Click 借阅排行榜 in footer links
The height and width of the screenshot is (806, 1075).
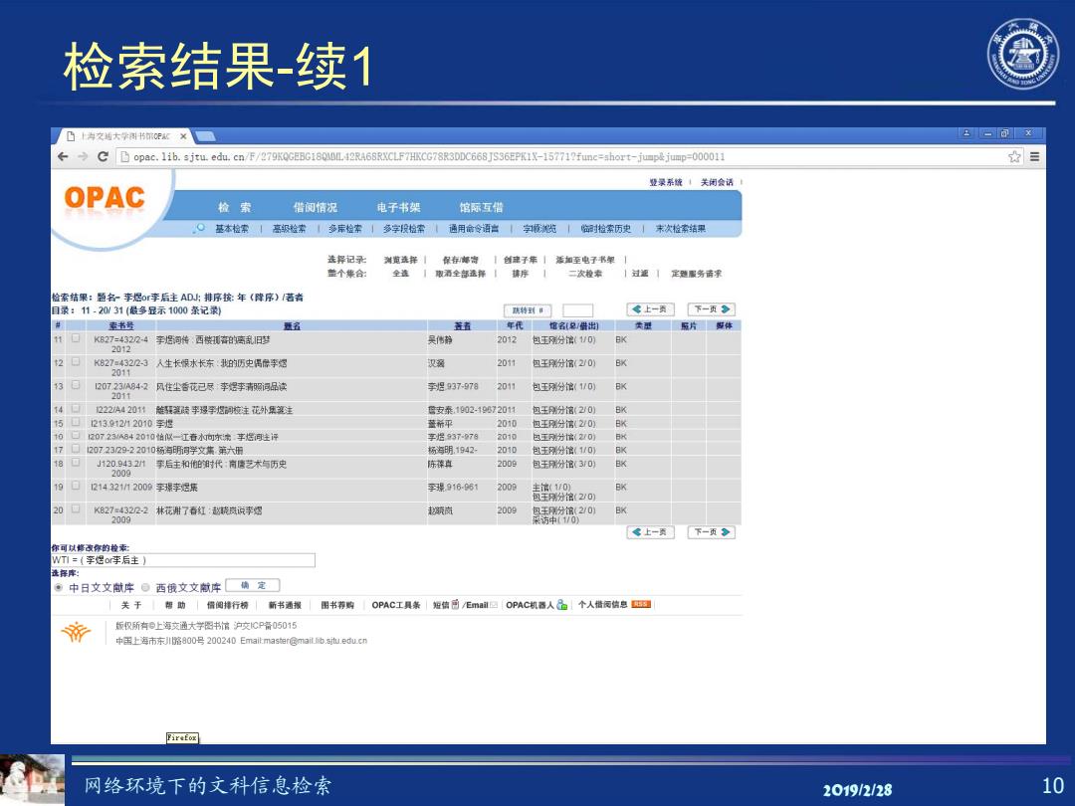tap(228, 605)
